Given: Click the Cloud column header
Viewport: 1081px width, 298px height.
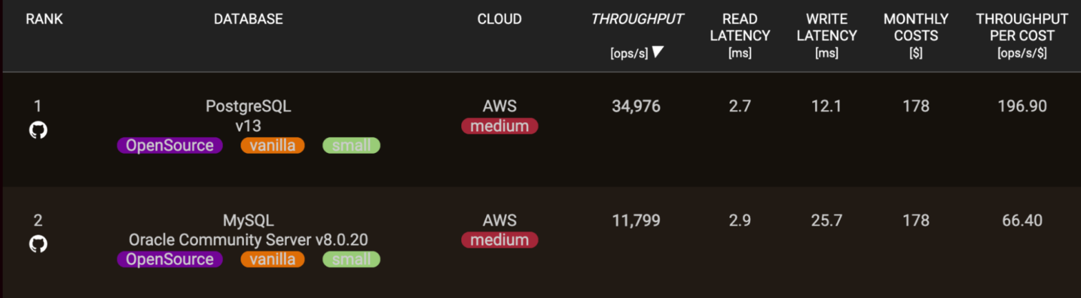Looking at the screenshot, I should 499,19.
